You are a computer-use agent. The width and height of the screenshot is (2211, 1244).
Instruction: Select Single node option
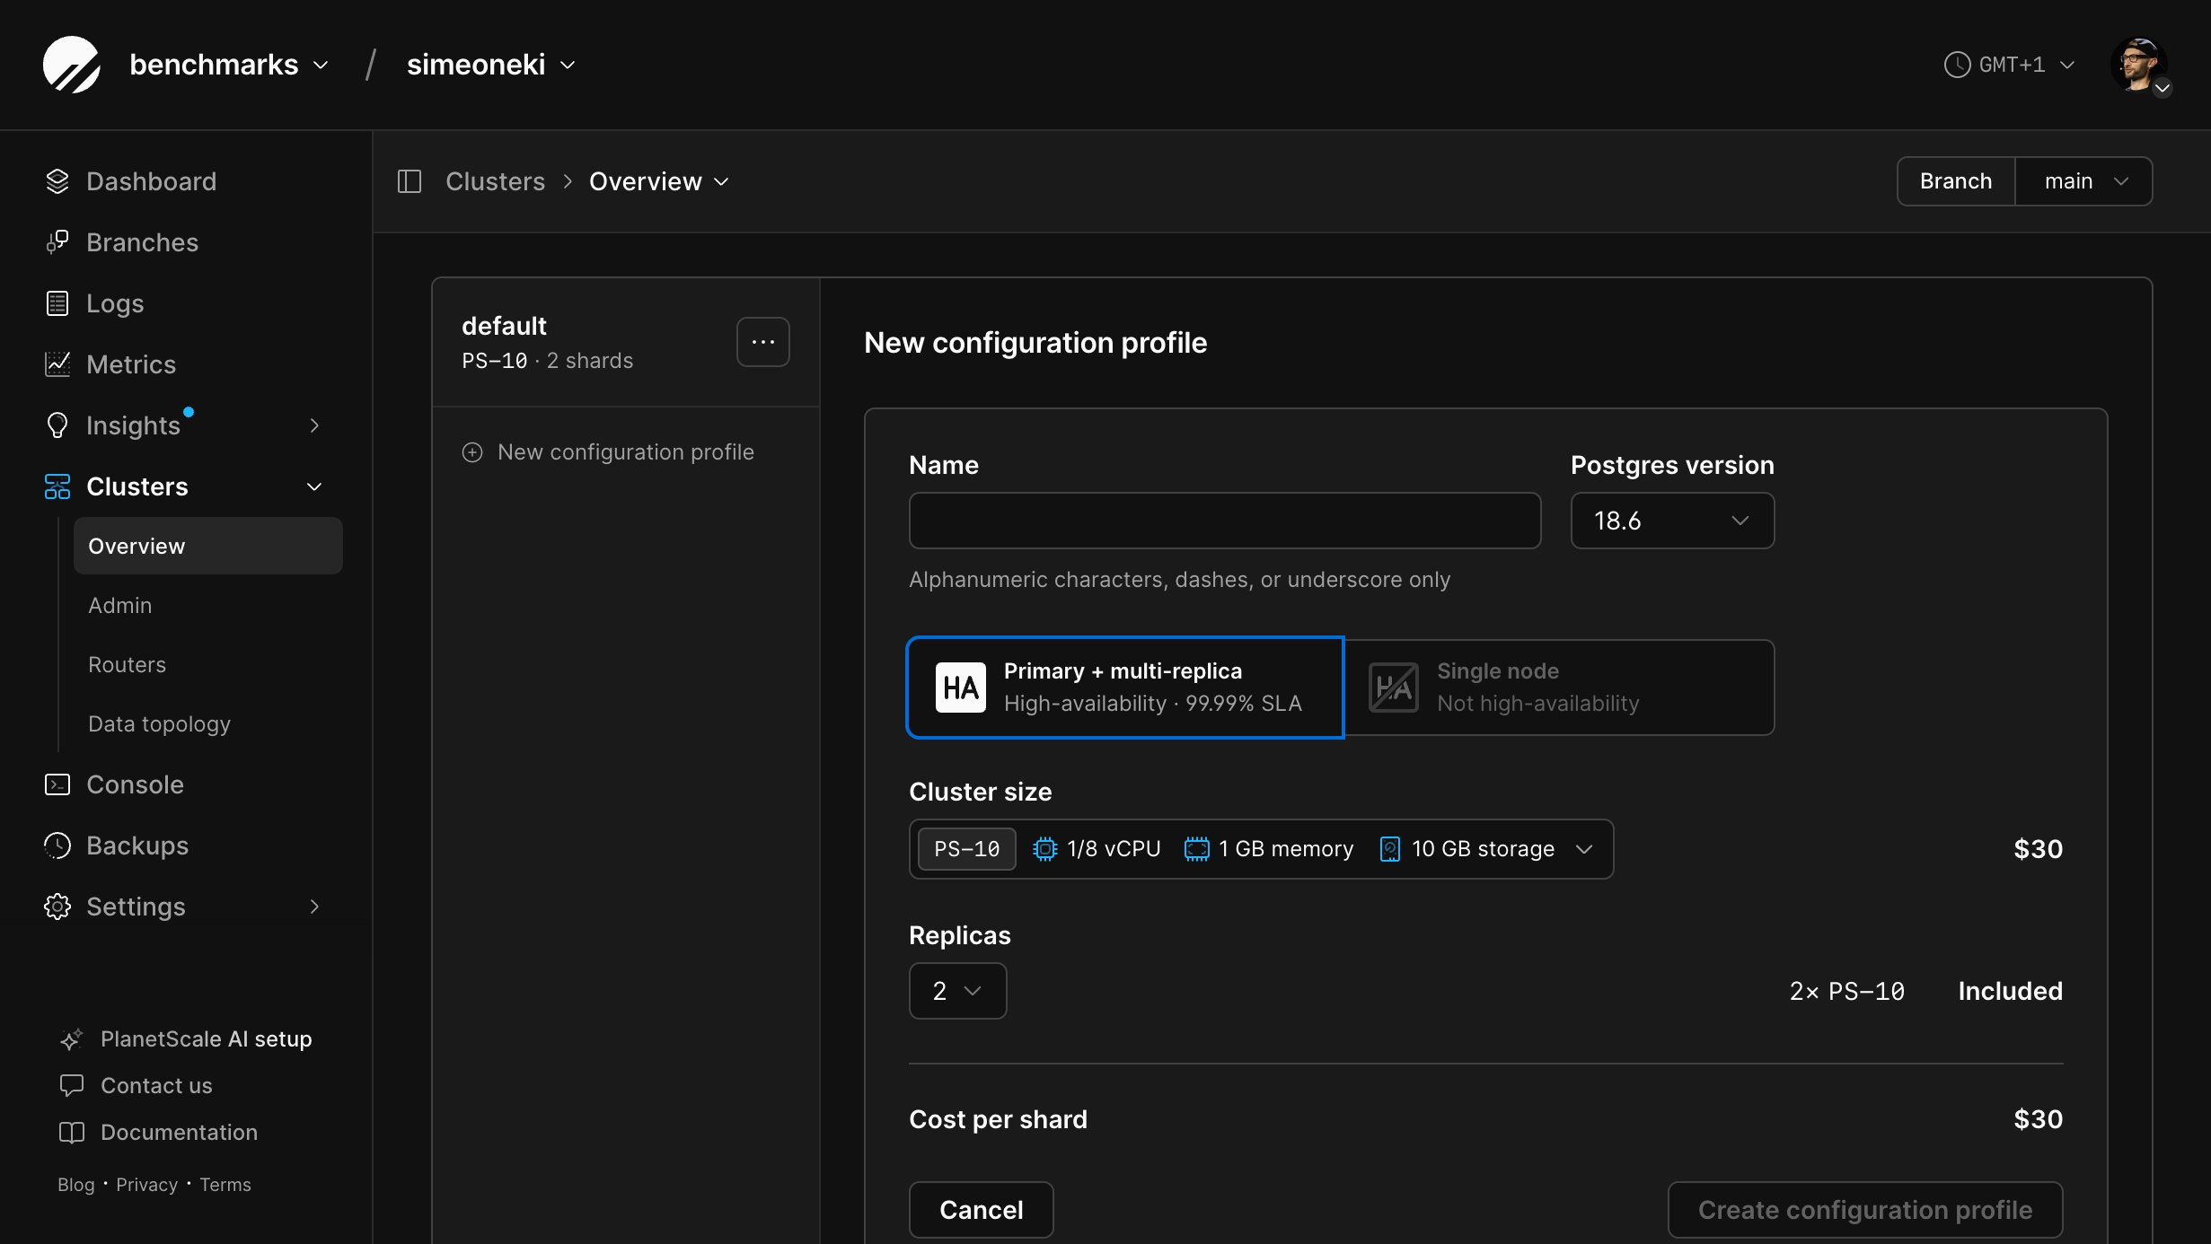1559,688
